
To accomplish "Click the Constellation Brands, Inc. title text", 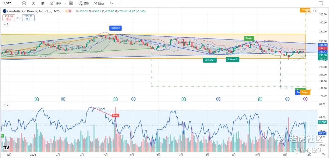I will click(26, 11).
